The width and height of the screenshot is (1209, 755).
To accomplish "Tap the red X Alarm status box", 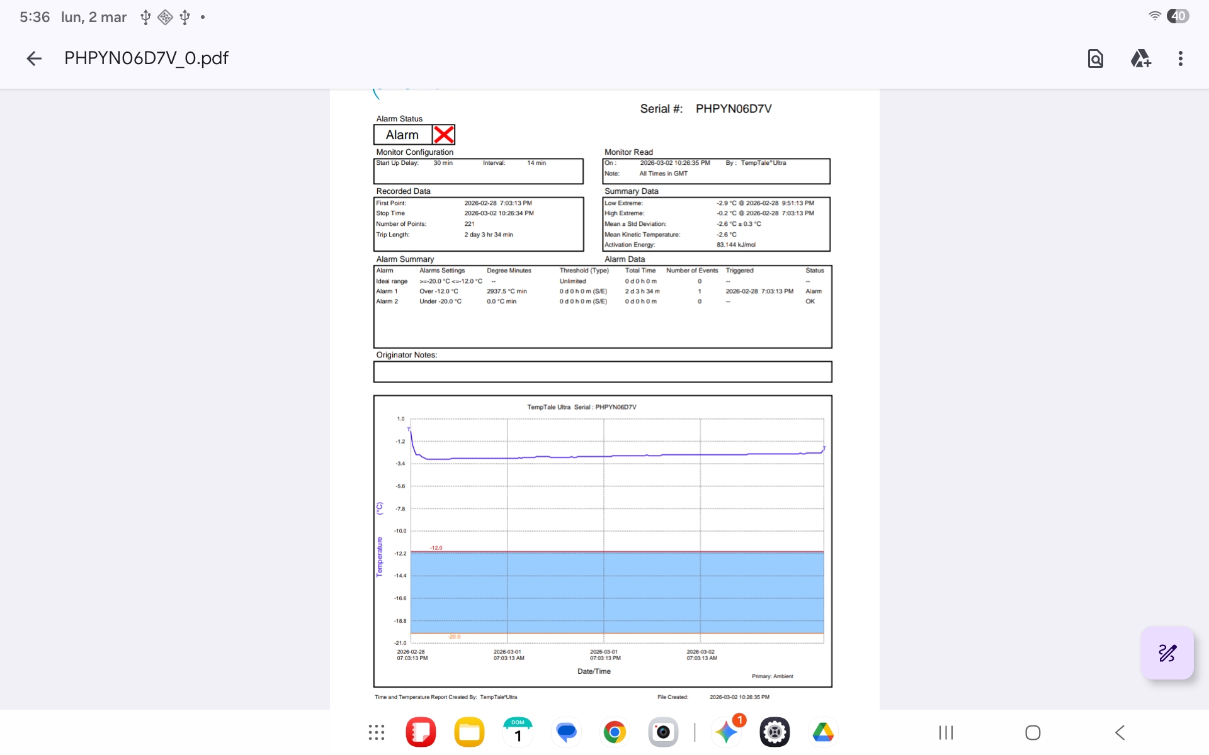I will click(x=443, y=135).
